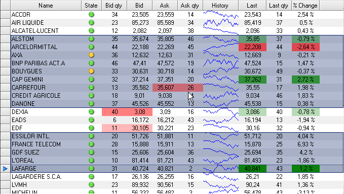Viewport: 344px width, 194px height.
Task: Click the yellow state icon for BOUYGUES
Action: pos(91,71)
